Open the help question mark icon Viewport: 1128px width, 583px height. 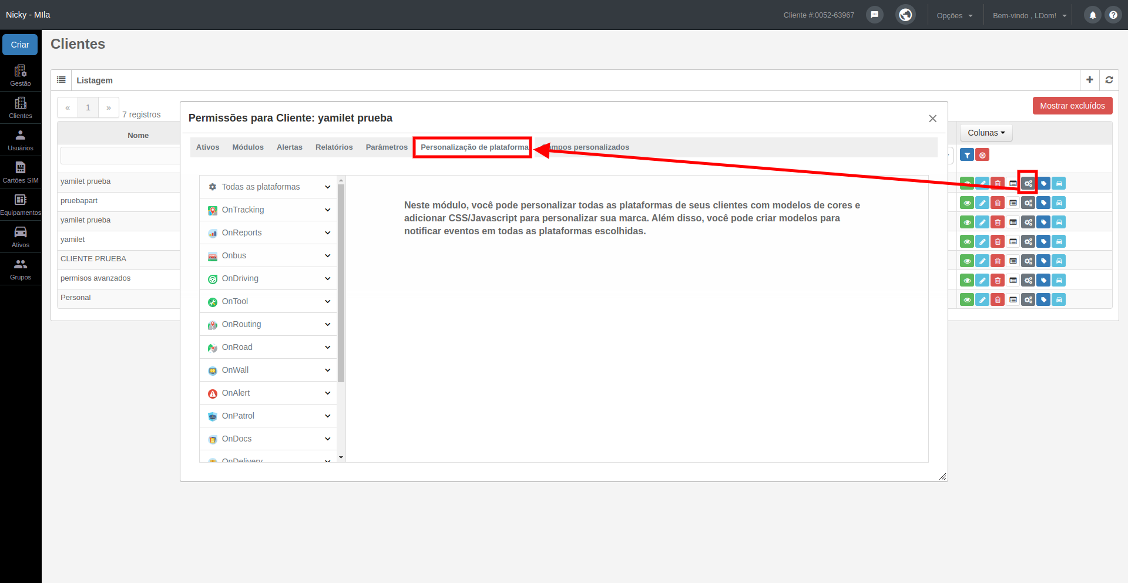(1113, 15)
